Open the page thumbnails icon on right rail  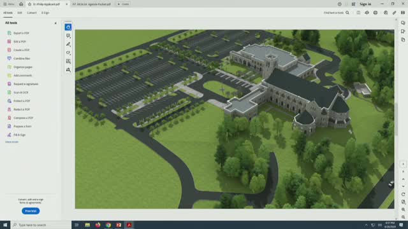point(403,39)
